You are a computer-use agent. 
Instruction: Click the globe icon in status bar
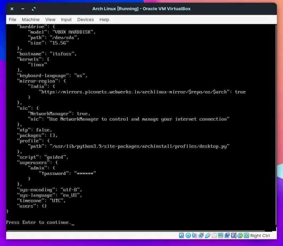point(241,235)
